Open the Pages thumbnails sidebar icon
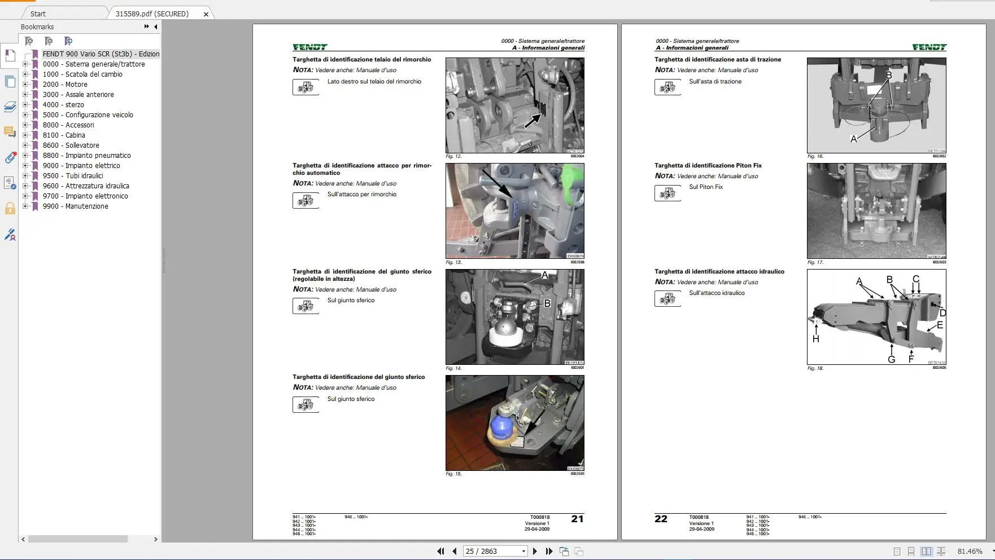 tap(10, 81)
